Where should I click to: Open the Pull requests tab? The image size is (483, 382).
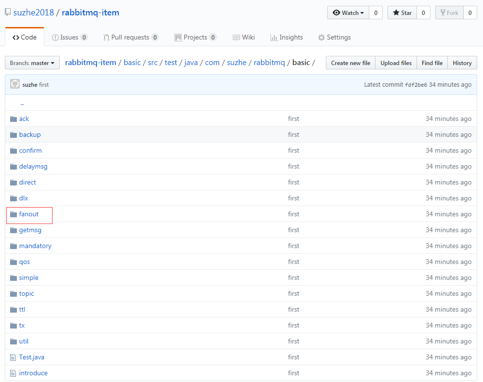tap(131, 37)
